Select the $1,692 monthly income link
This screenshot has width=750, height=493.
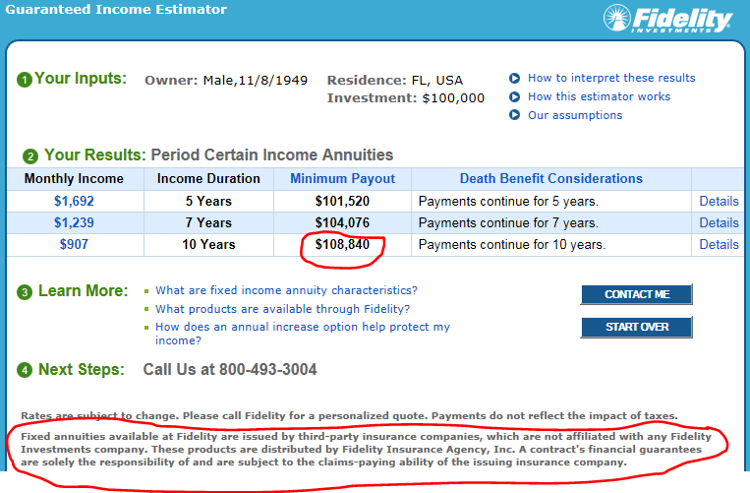point(74,201)
